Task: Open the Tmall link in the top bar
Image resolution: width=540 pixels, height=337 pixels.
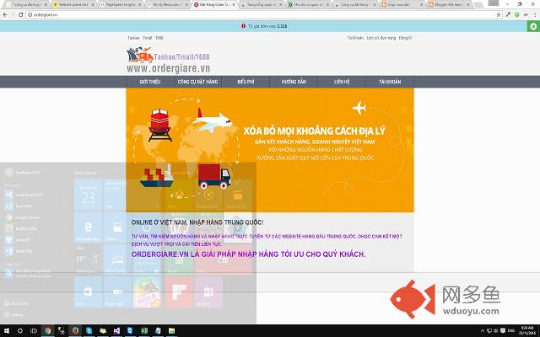Action: [148, 38]
